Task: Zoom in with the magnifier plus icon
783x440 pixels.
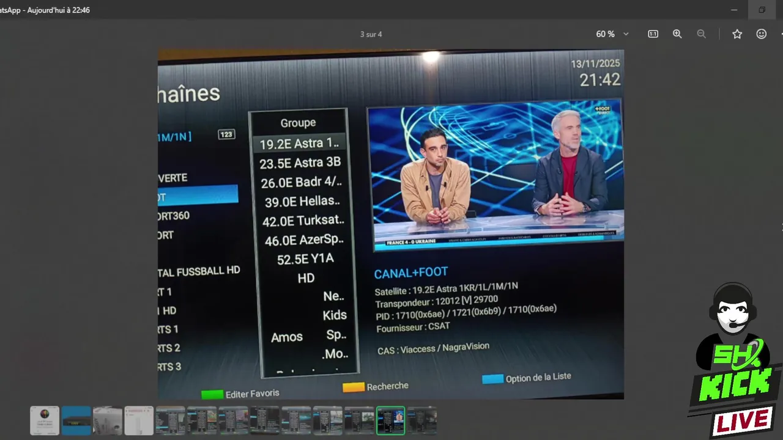Action: 677,34
